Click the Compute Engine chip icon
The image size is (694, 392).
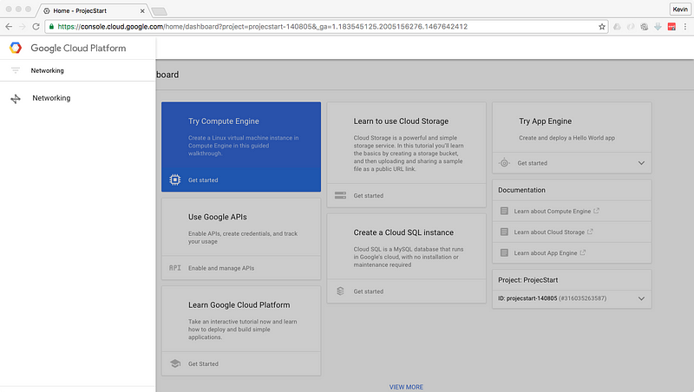click(x=174, y=180)
